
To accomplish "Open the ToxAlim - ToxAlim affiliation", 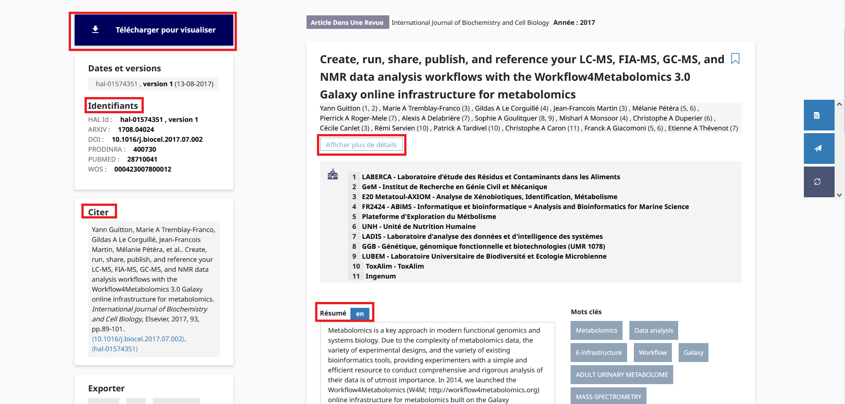I will pyautogui.click(x=395, y=266).
